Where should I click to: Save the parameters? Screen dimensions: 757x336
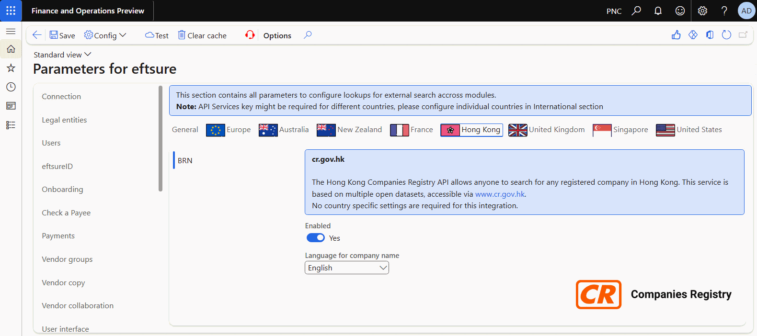coord(62,35)
